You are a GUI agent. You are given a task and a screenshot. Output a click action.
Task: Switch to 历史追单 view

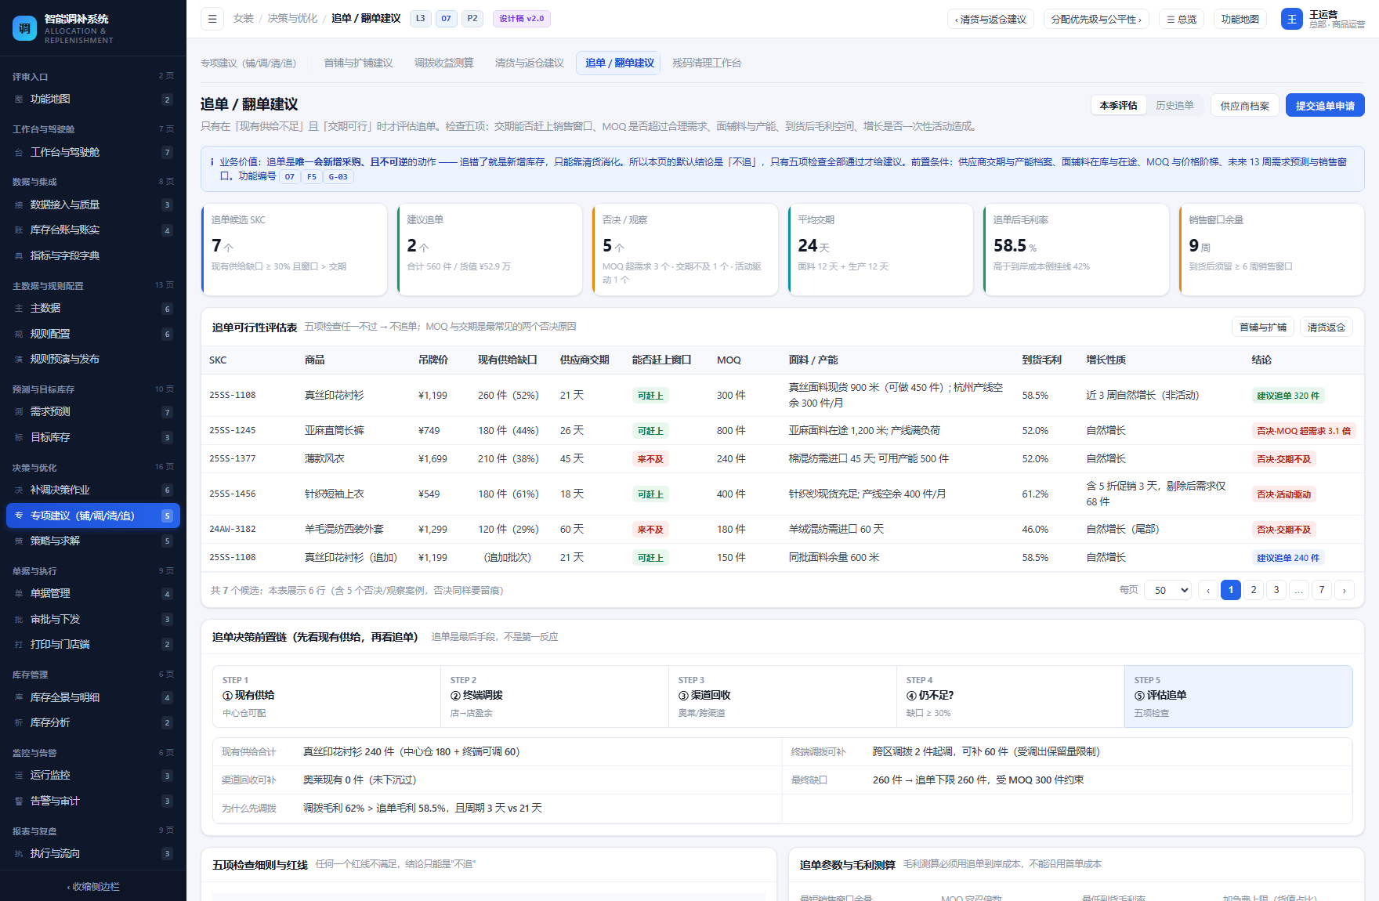[x=1175, y=106]
